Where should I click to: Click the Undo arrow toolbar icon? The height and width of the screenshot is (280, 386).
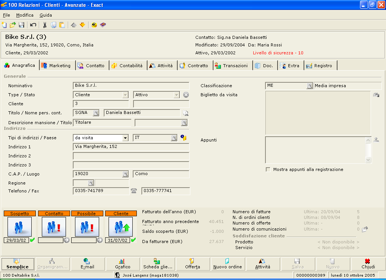[33, 25]
